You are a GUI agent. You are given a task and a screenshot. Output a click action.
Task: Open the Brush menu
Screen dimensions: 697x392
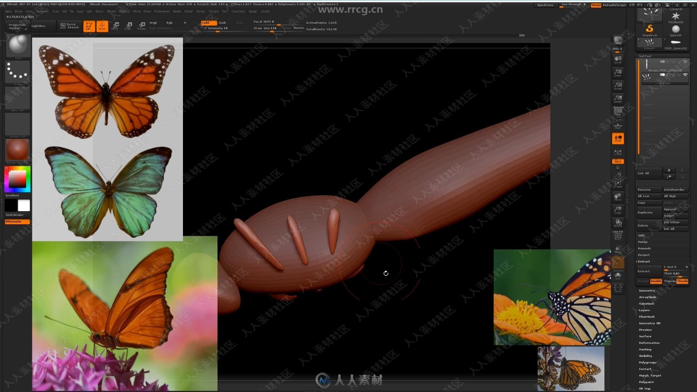pyautogui.click(x=19, y=11)
